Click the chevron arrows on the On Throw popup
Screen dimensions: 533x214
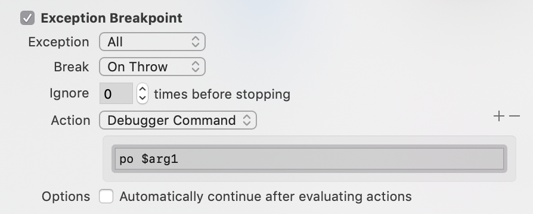[195, 67]
